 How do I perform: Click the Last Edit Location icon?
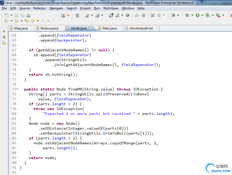point(27,21)
